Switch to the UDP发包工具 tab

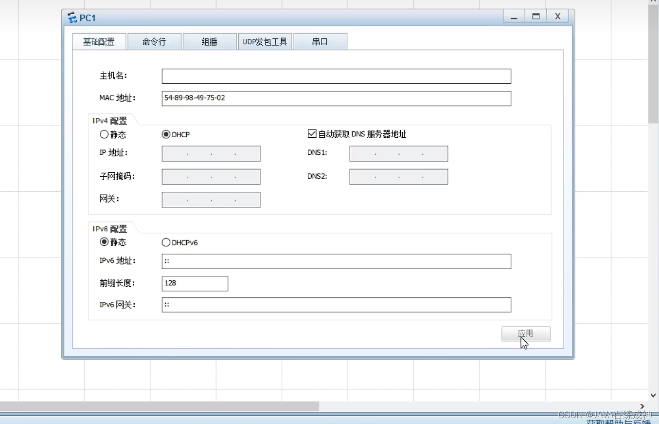265,42
